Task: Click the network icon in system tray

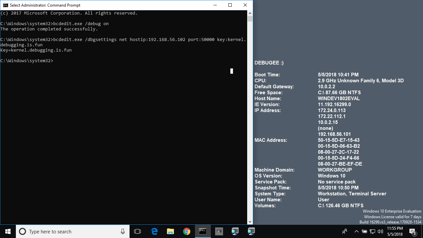Action: pos(372,231)
